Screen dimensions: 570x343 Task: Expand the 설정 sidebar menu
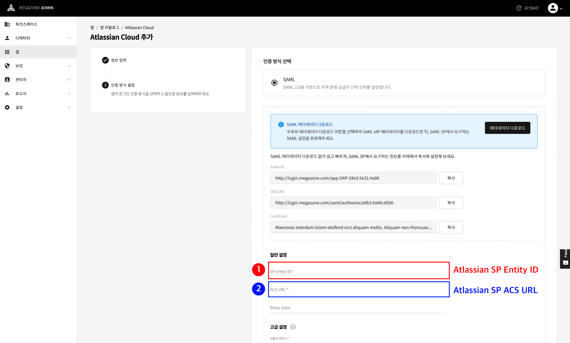[69, 107]
